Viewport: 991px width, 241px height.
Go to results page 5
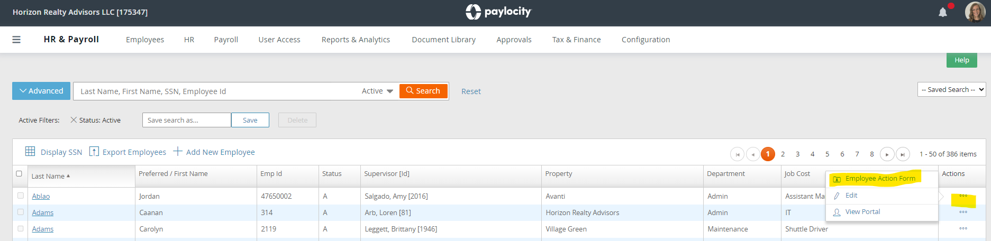[827, 154]
